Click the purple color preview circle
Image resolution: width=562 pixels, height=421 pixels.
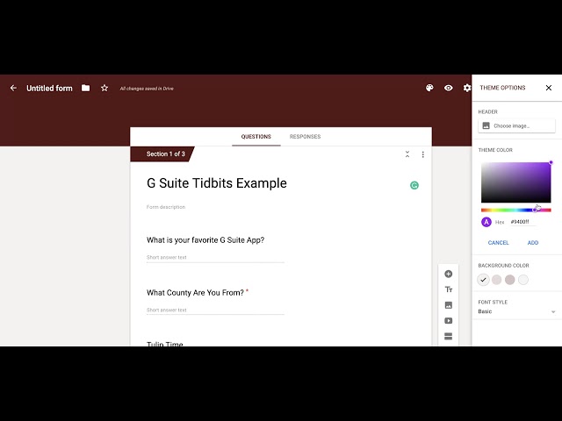(x=486, y=222)
